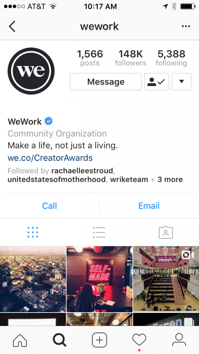Go back using the top-left chevron
This screenshot has width=199, height=354.
coord(12,26)
